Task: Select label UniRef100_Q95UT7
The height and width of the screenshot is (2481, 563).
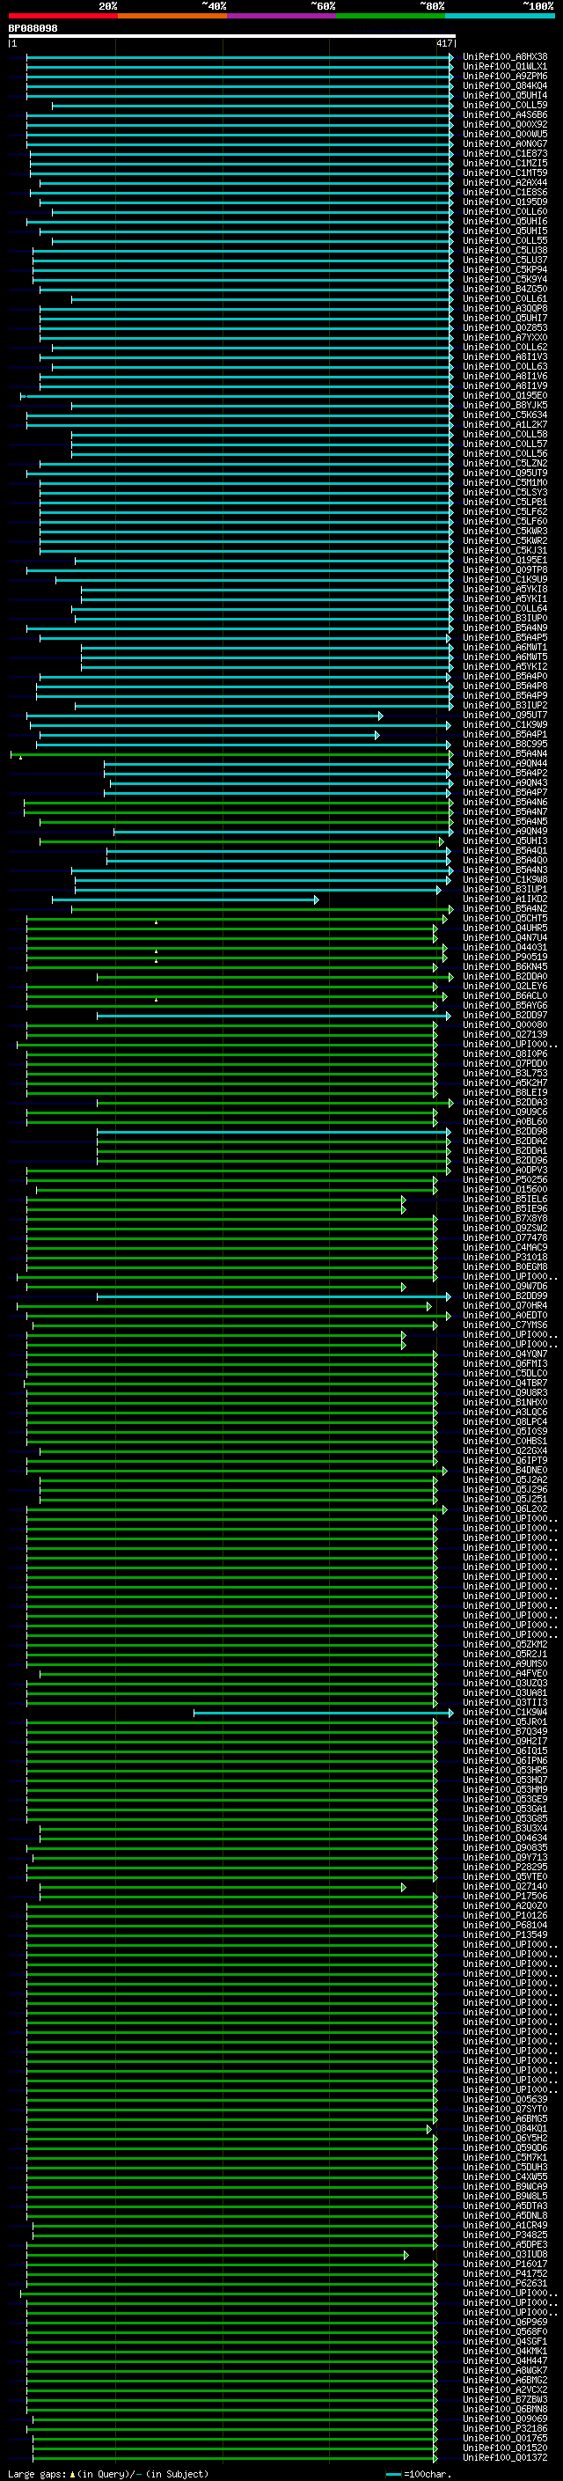Action: tap(505, 715)
